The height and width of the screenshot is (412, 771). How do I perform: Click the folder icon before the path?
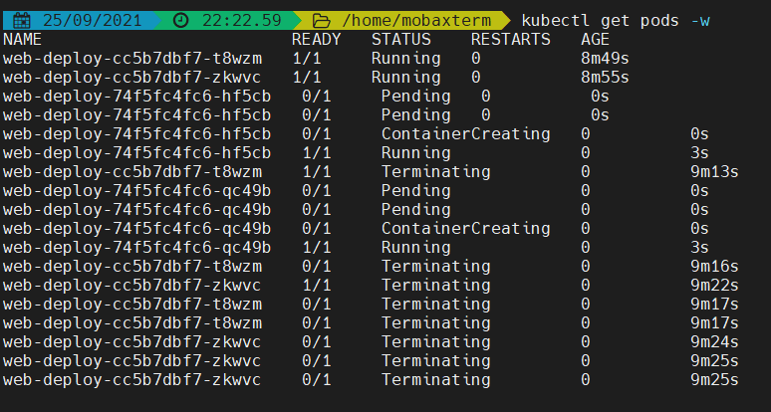[322, 20]
